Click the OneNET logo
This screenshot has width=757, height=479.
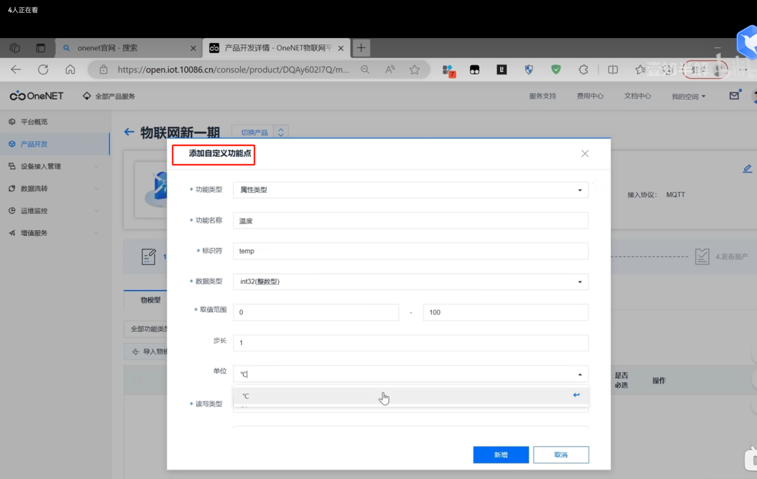[36, 96]
